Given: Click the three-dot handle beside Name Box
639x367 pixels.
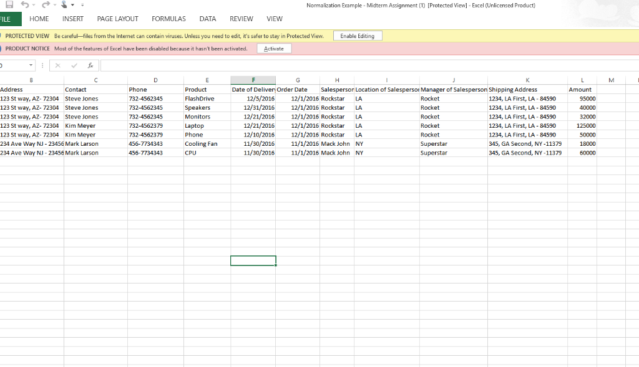Looking at the screenshot, I should click(42, 65).
